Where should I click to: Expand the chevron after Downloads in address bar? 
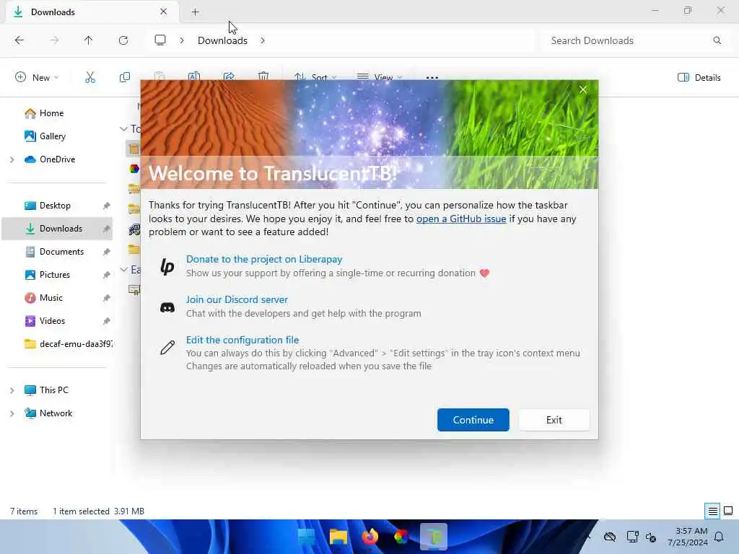pos(263,40)
